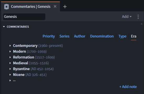144x94 pixels.
Task: Click the scrollbar up arrow
Action: 142,24
